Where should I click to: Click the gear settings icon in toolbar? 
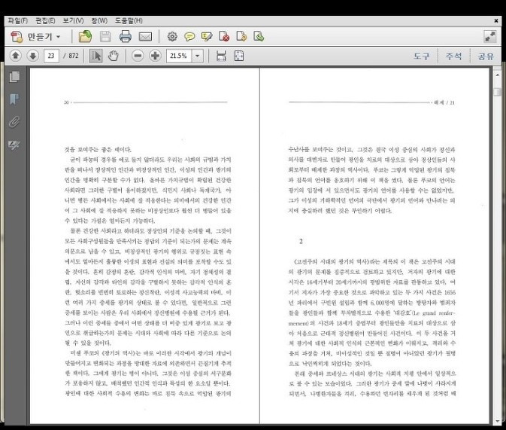(172, 37)
